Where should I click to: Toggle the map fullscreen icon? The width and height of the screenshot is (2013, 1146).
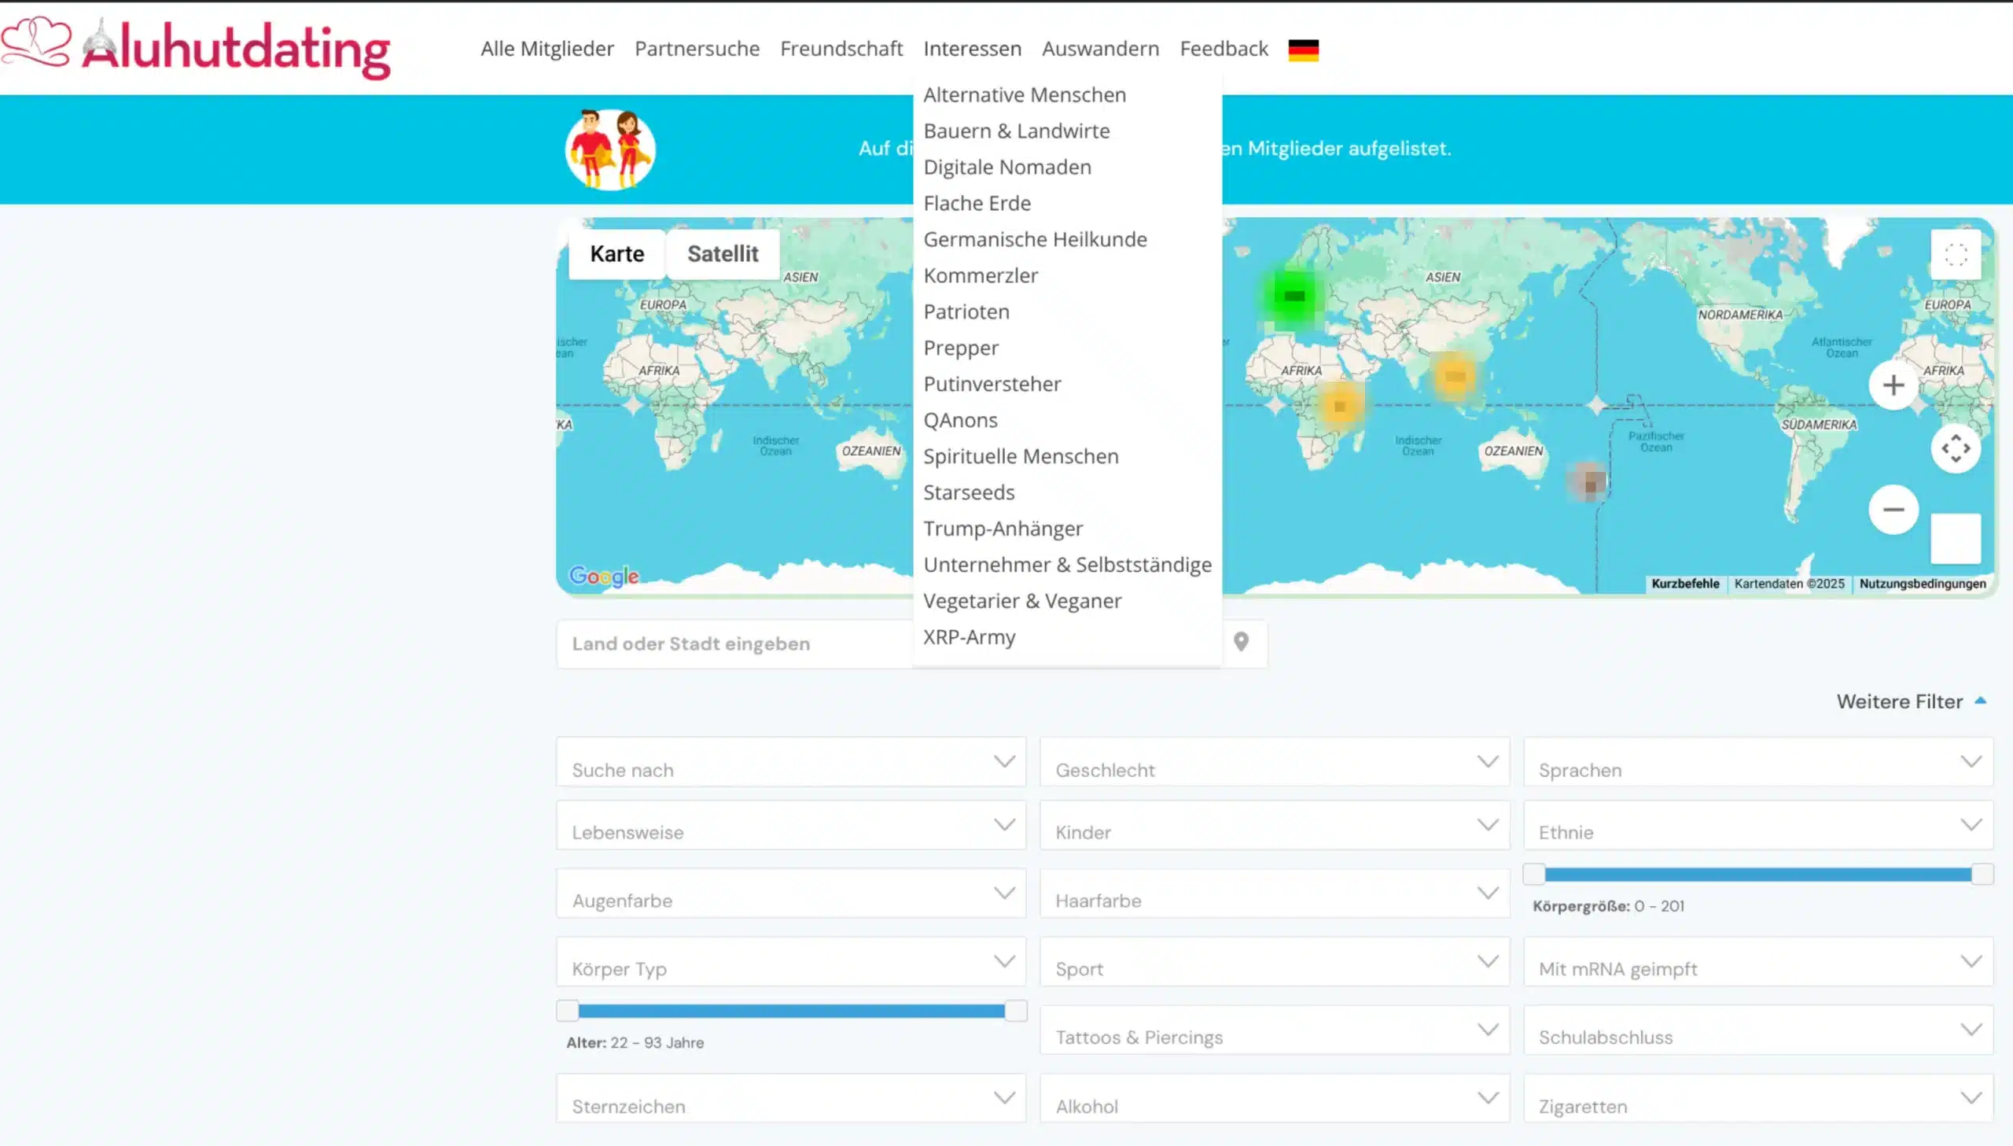pyautogui.click(x=1956, y=255)
